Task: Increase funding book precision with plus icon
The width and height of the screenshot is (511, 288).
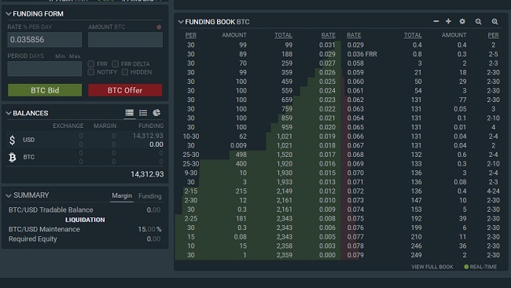Action: (x=448, y=21)
